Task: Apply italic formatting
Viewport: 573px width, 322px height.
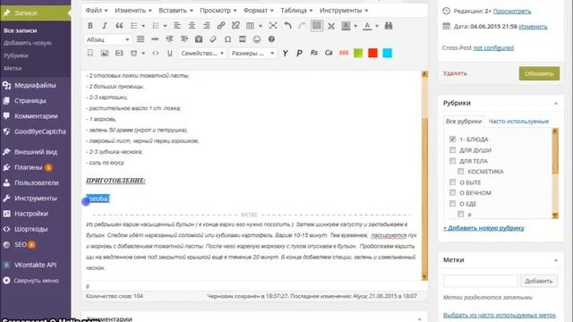Action: click(x=105, y=26)
